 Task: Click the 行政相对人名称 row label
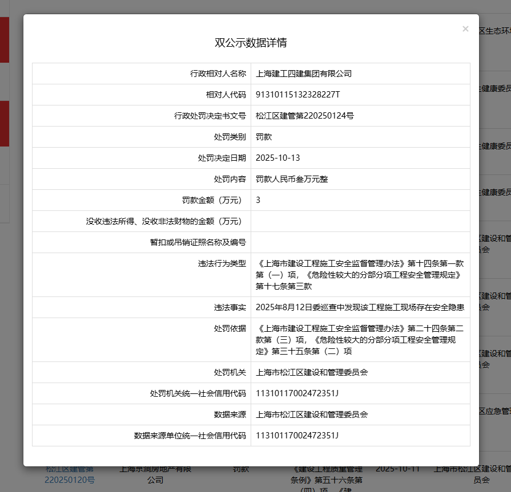(x=218, y=74)
